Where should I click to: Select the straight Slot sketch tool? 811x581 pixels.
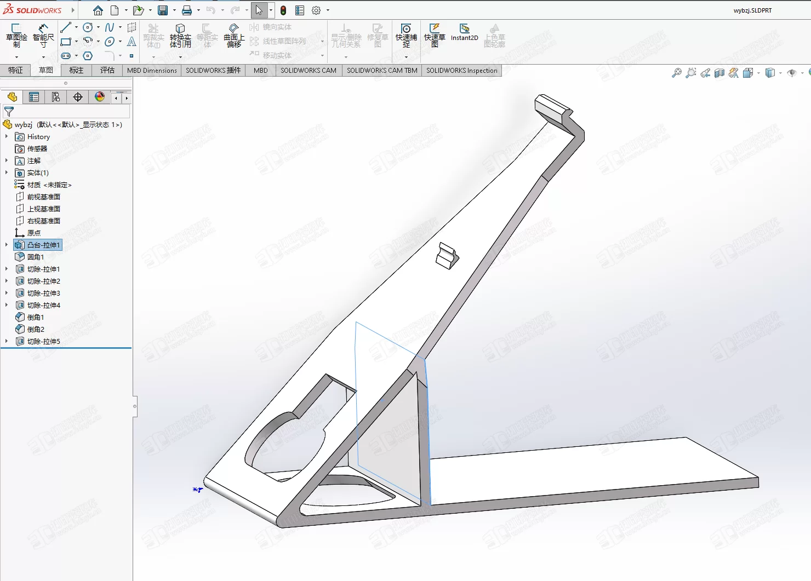tap(66, 55)
